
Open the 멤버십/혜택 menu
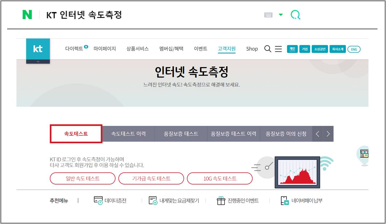(171, 49)
